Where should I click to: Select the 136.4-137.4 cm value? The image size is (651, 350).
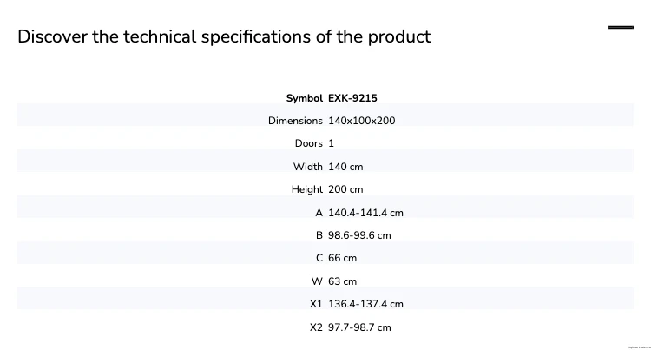(x=365, y=304)
